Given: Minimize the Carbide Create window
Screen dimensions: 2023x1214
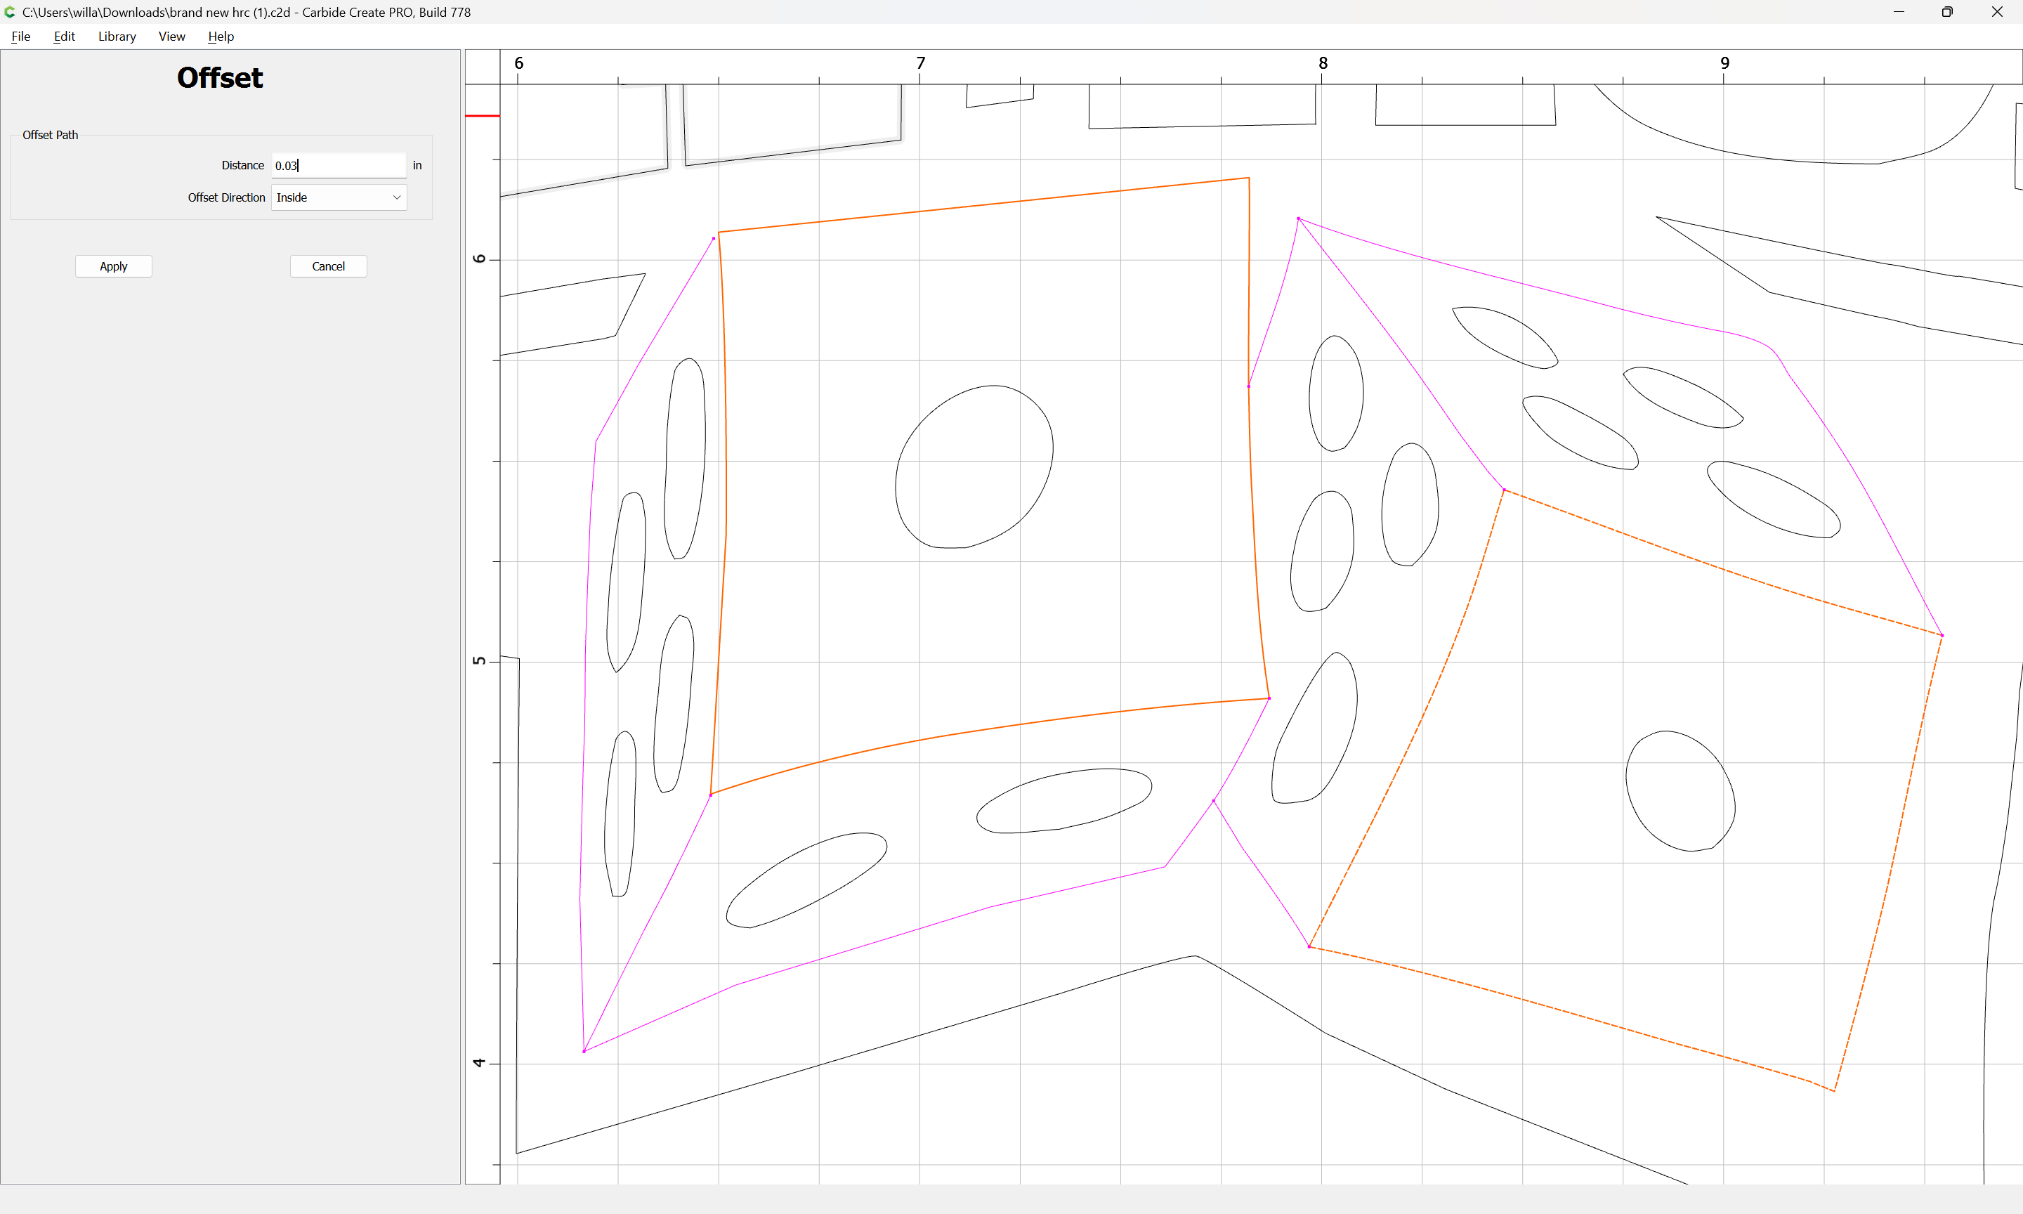Looking at the screenshot, I should pyautogui.click(x=1899, y=11).
